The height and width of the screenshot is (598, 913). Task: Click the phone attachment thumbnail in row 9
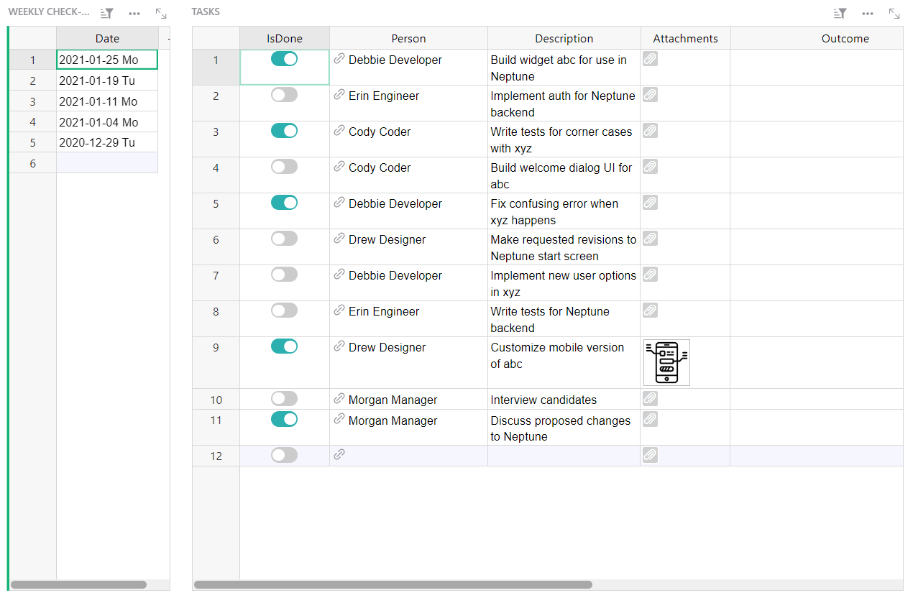[666, 362]
